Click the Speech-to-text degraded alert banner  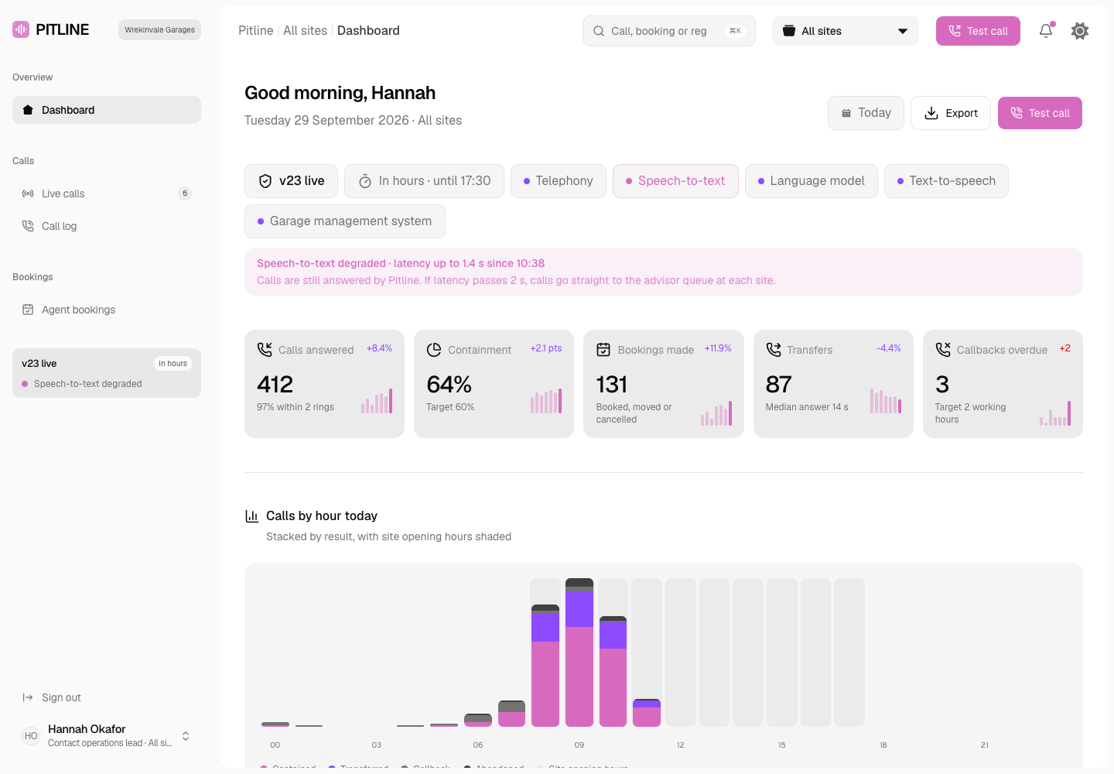pos(664,272)
